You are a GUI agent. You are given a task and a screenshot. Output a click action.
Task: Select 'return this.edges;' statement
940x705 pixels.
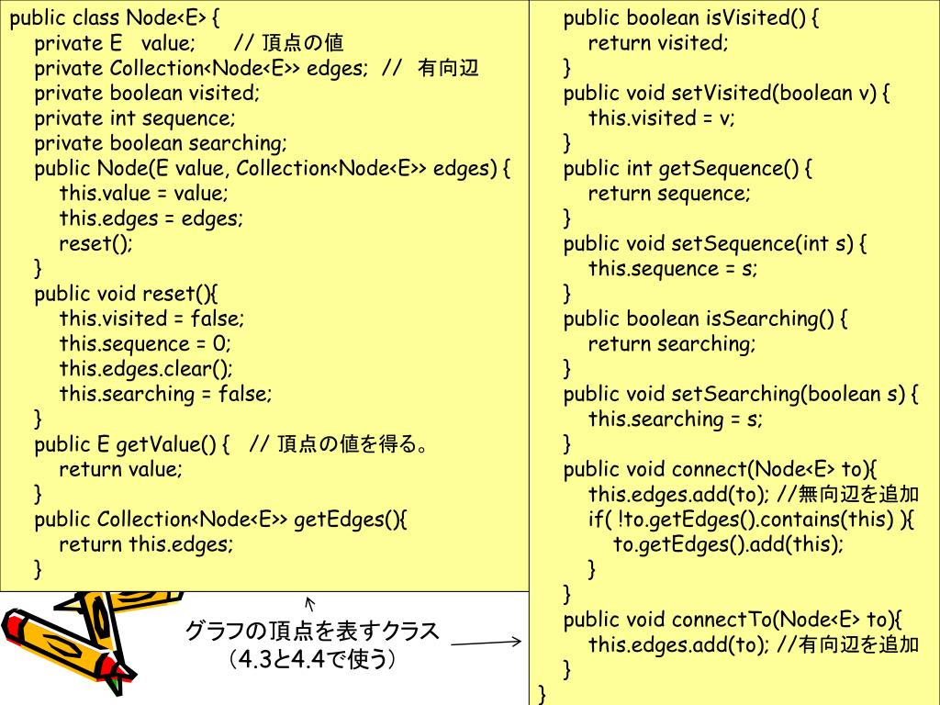(x=146, y=545)
